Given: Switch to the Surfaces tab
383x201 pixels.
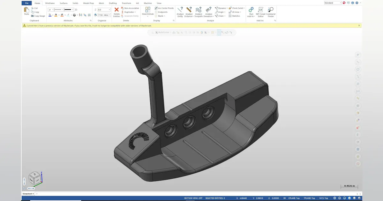Looking at the screenshot, I should (64, 3).
